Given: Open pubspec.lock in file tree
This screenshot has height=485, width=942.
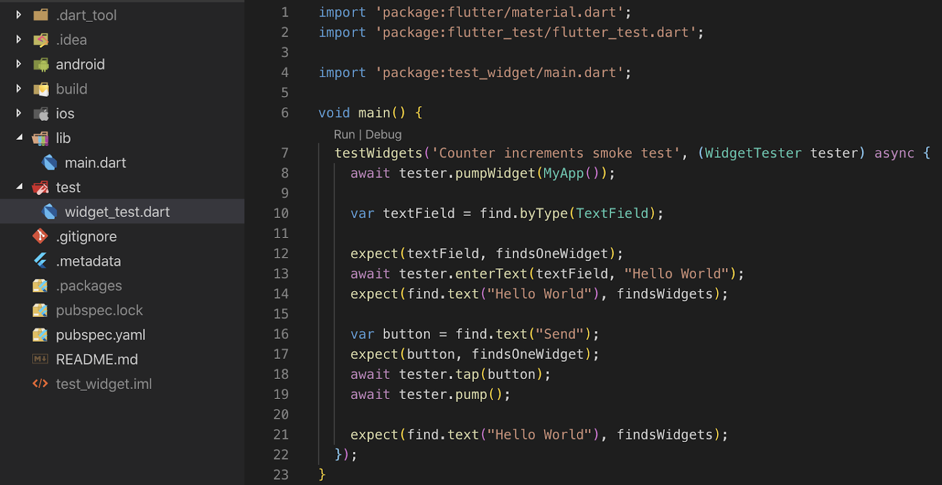Looking at the screenshot, I should coord(99,310).
